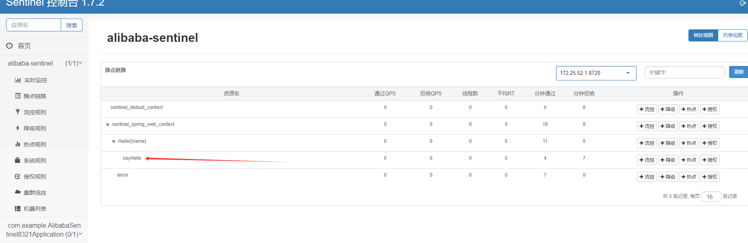Viewport: 748px width, 243px height.
Task: Click the 搜索 button
Action: pyautogui.click(x=72, y=25)
